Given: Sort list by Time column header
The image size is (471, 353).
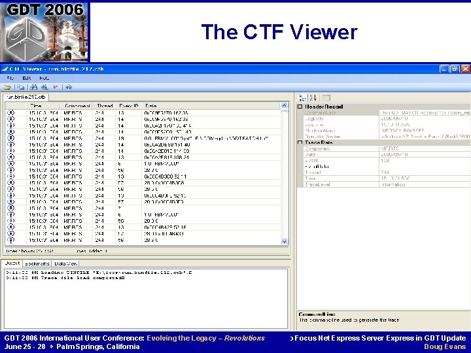Looking at the screenshot, I should [43, 106].
